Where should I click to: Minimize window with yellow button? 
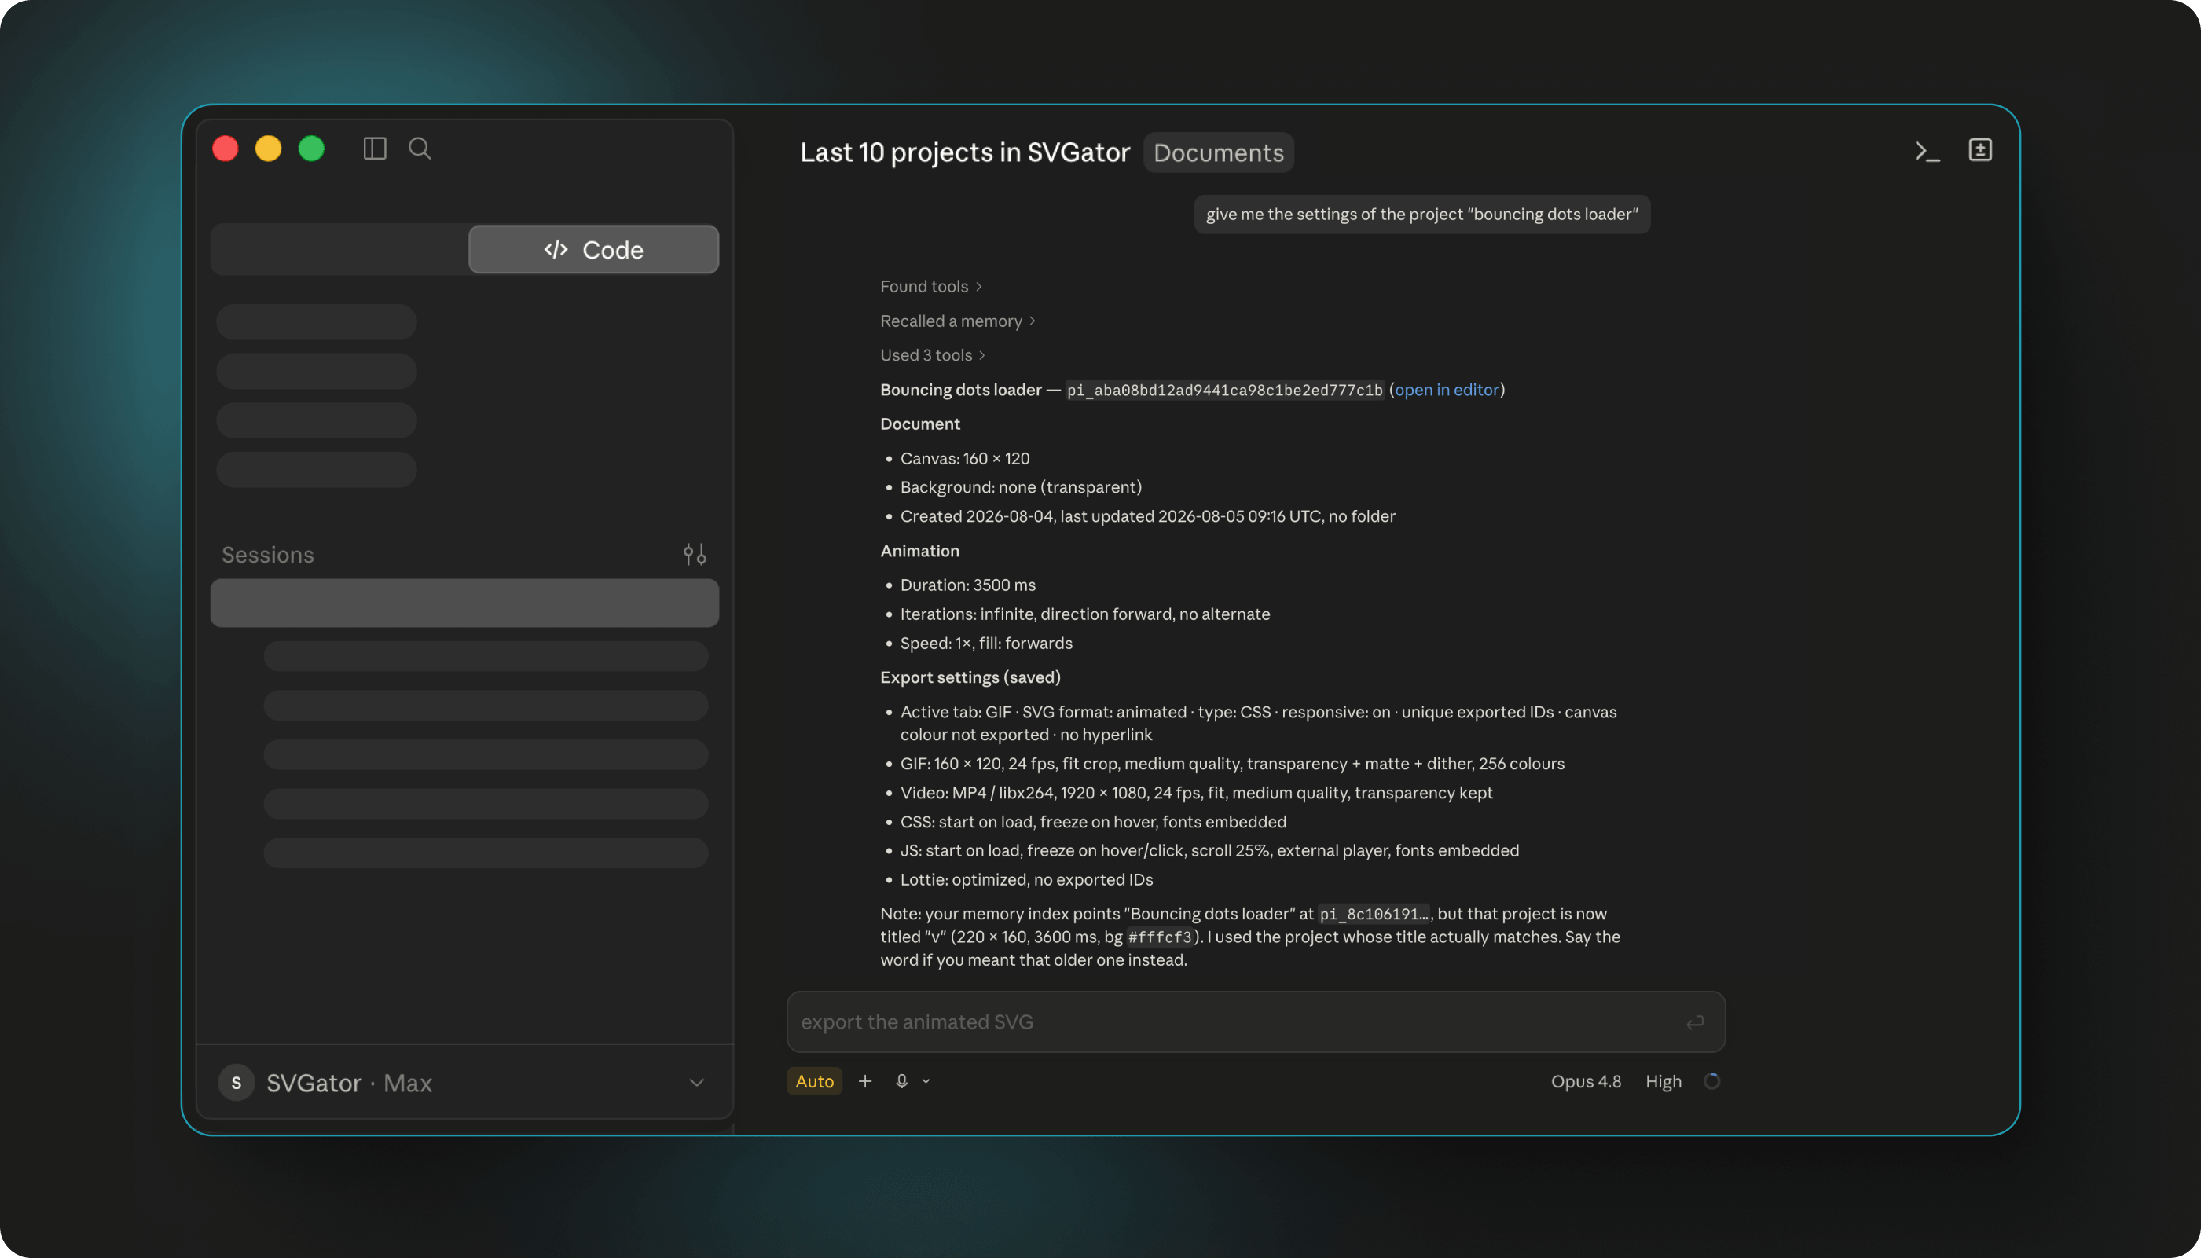point(269,149)
